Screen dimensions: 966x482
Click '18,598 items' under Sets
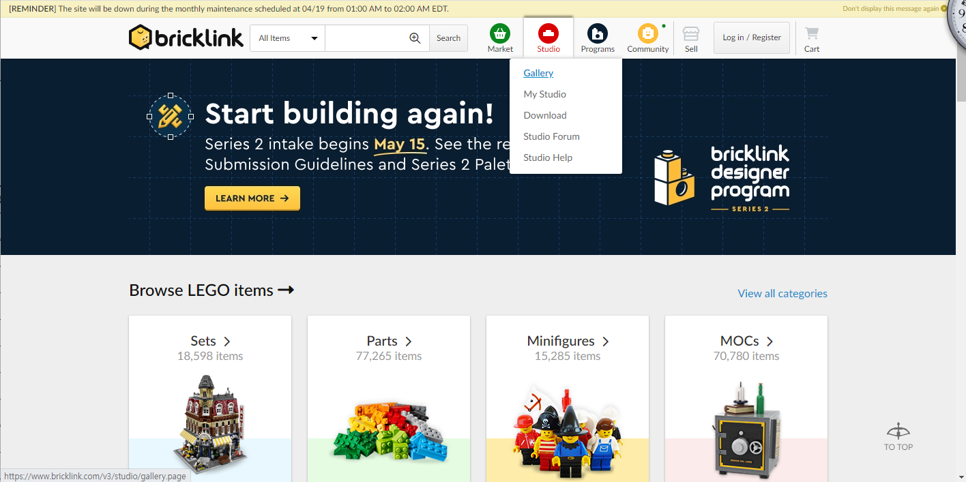coord(210,357)
